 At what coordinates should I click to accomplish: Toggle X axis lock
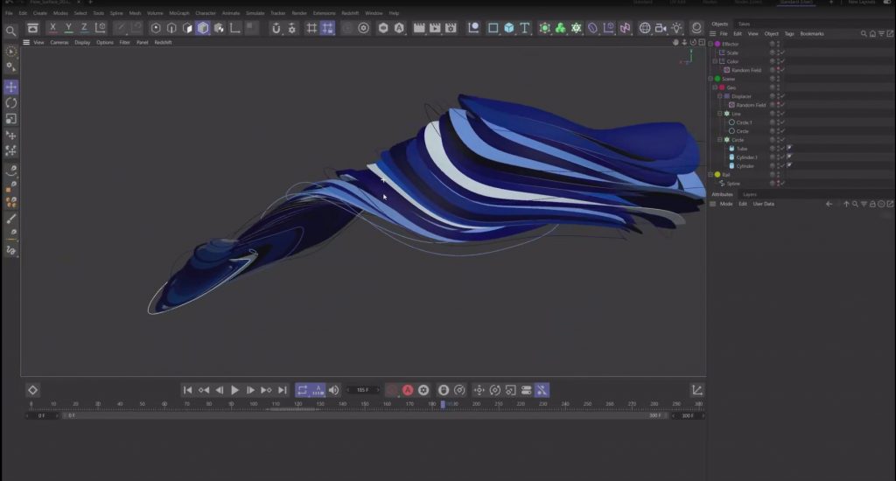pyautogui.click(x=52, y=27)
